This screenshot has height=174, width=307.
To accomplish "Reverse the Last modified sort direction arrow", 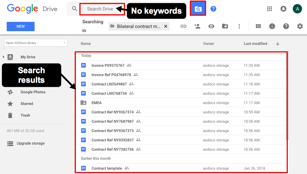I will 277,43.
